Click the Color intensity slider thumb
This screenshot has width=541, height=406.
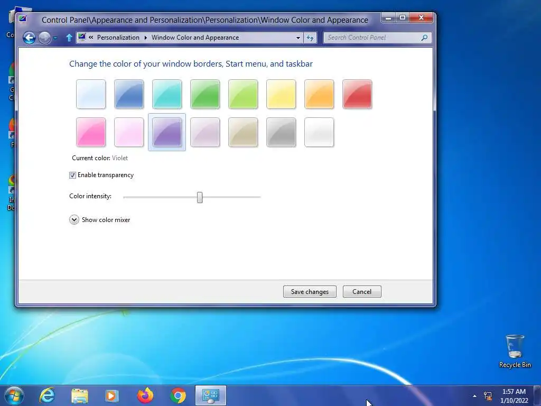point(200,198)
